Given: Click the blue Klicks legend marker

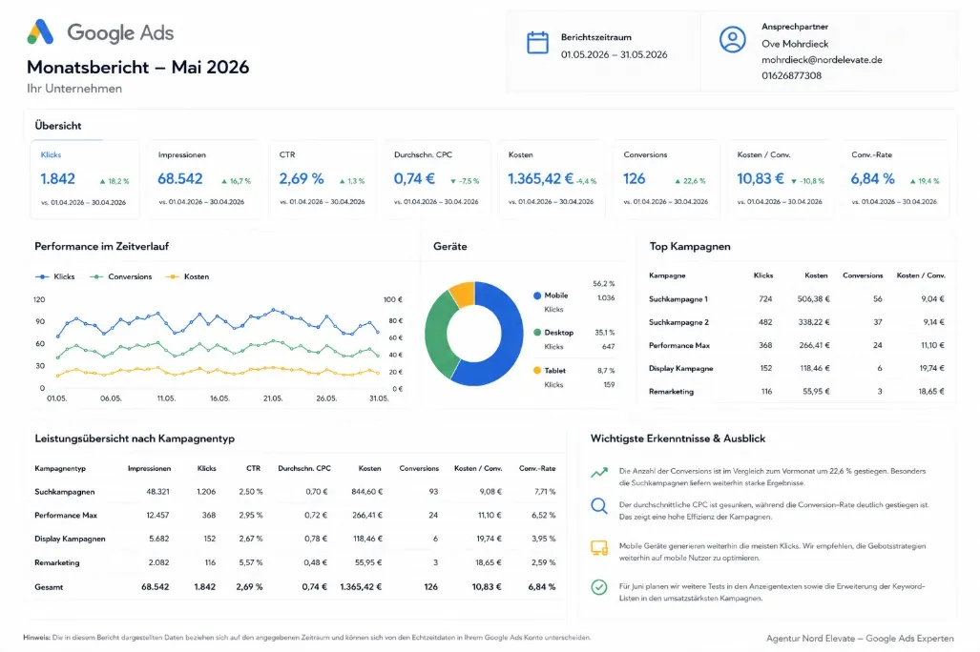Looking at the screenshot, I should [42, 276].
